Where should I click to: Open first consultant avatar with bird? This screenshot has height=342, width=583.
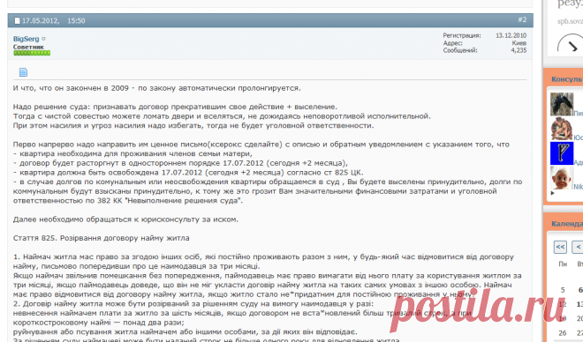(x=562, y=104)
